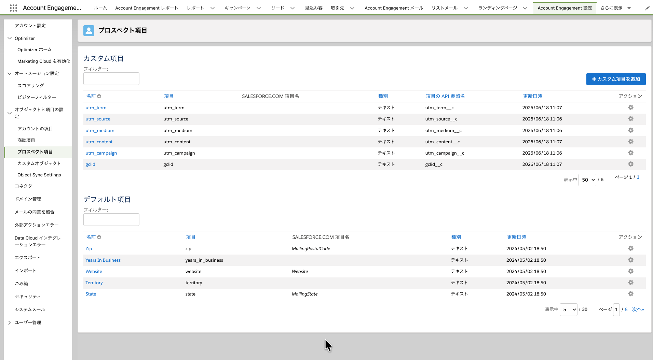Screen dimensions: 653x360
Task: Open gear actions for utm_medium row
Action: 631,130
